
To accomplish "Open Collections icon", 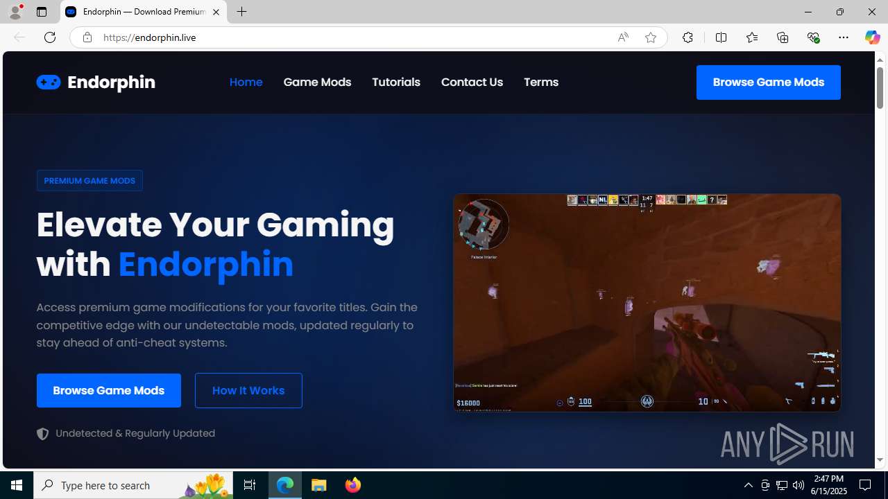I will [783, 37].
